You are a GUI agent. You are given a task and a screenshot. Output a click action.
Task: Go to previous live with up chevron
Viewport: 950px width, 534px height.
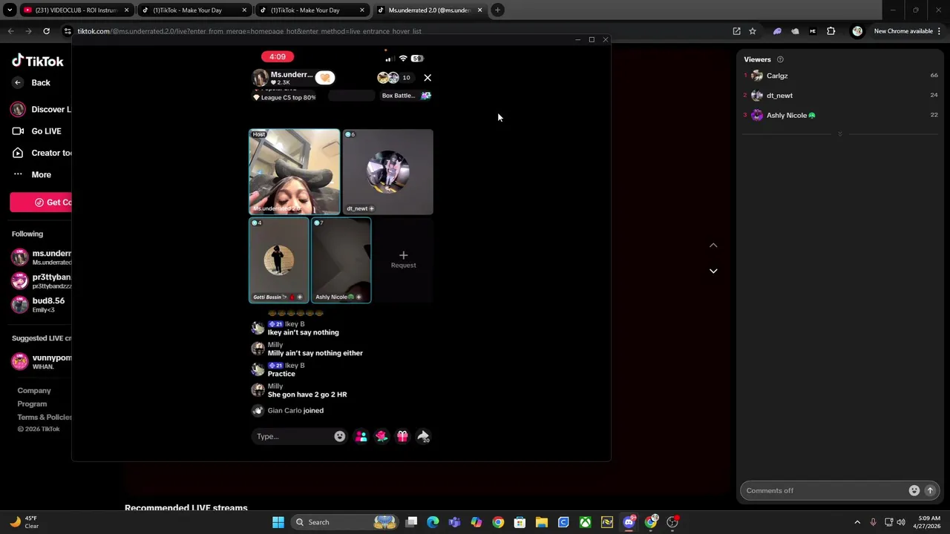click(x=713, y=245)
